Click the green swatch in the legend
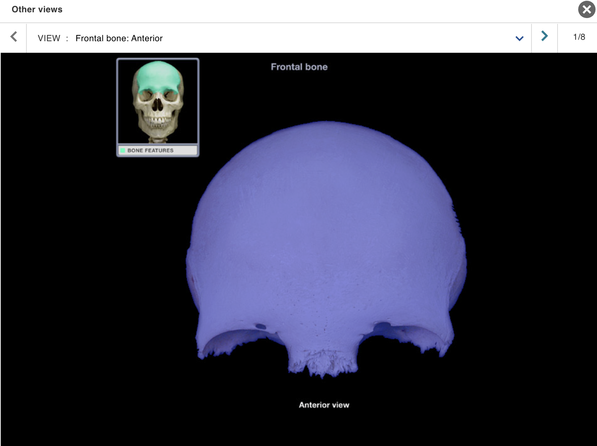 pos(123,150)
